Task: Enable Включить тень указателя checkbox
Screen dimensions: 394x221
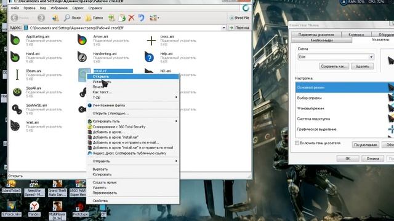Action: coord(297,143)
